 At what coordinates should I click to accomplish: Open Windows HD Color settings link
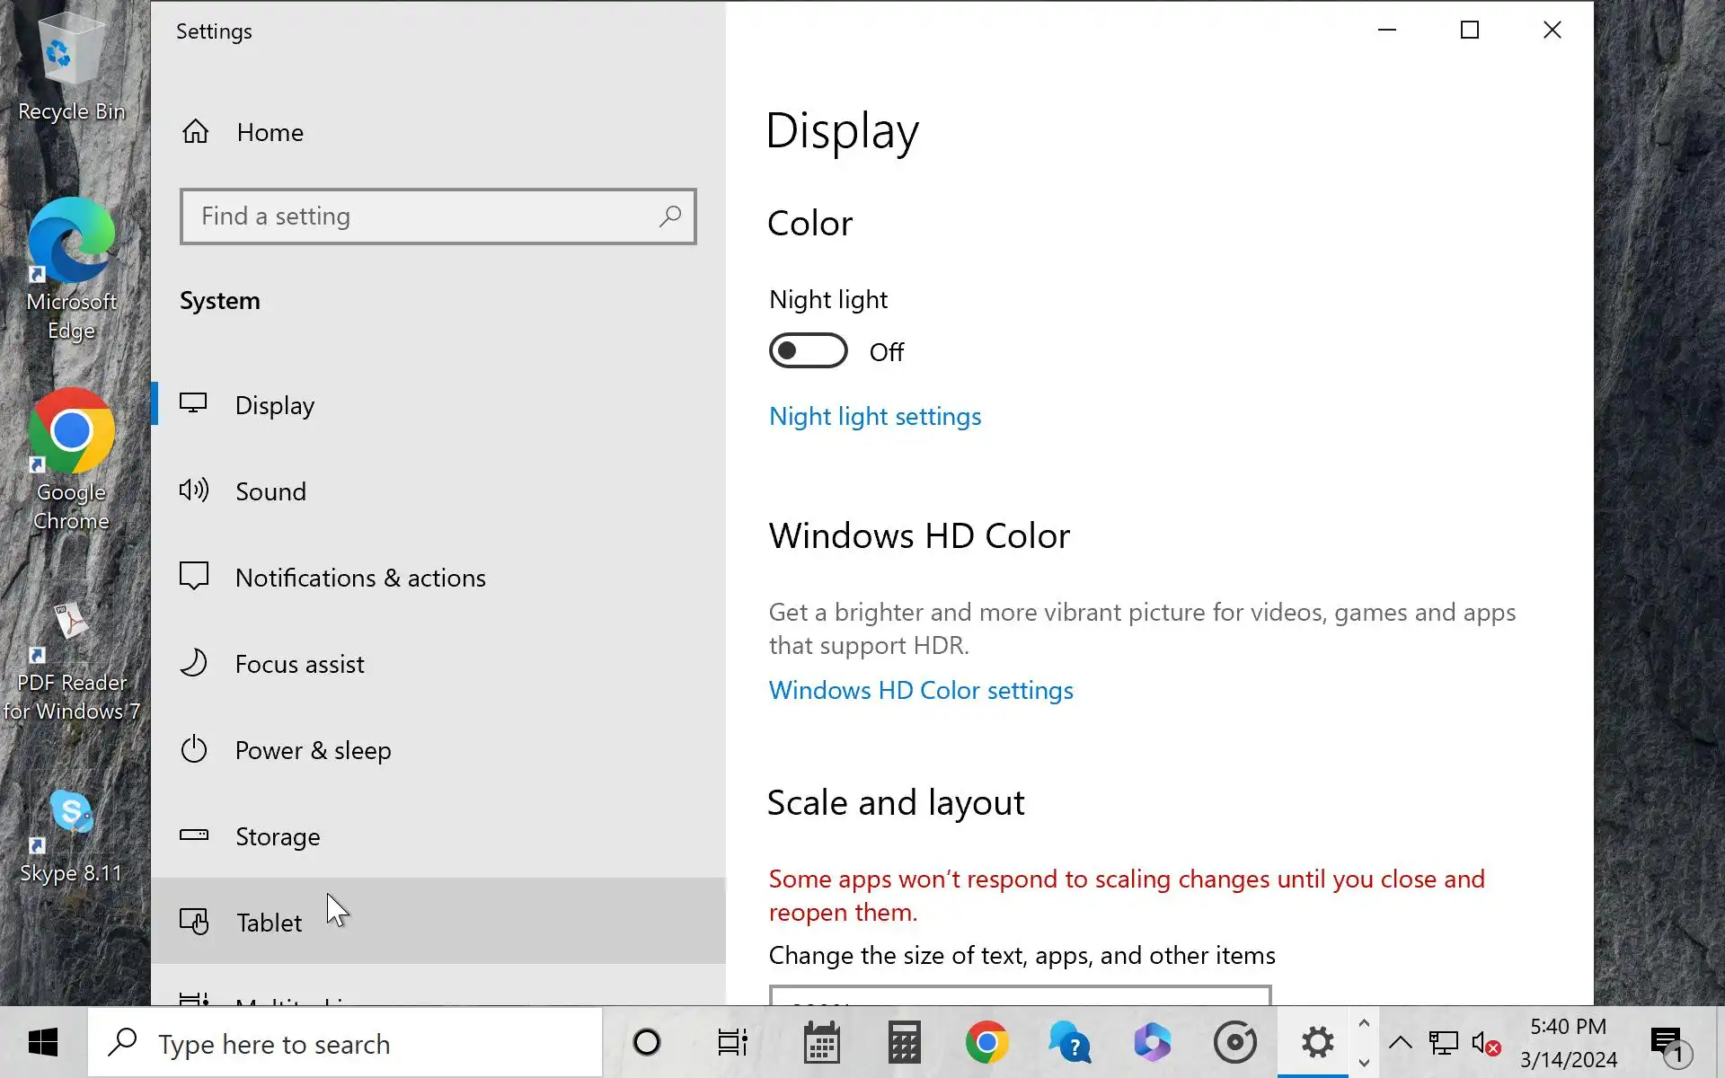coord(921,691)
